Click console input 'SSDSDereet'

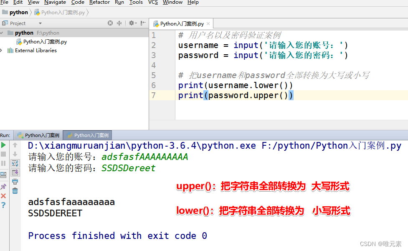(x=128, y=168)
